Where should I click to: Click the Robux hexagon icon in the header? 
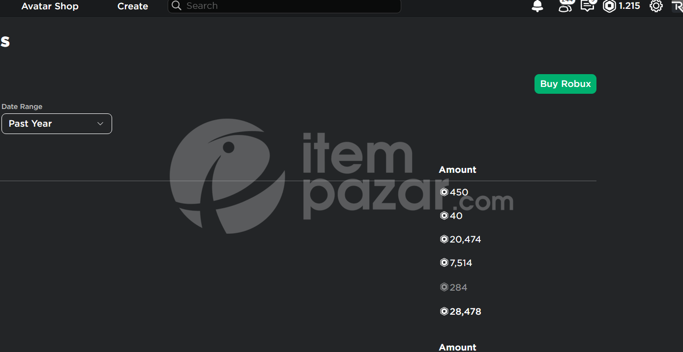pyautogui.click(x=609, y=6)
